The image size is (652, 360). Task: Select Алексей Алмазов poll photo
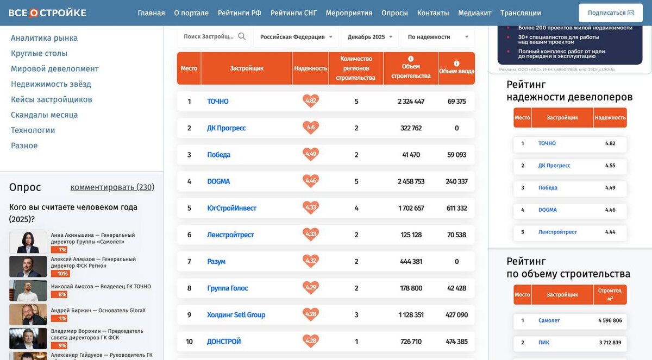coord(28,267)
